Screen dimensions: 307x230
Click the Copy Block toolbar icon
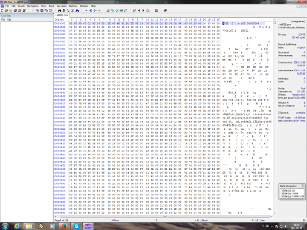click(x=37, y=11)
